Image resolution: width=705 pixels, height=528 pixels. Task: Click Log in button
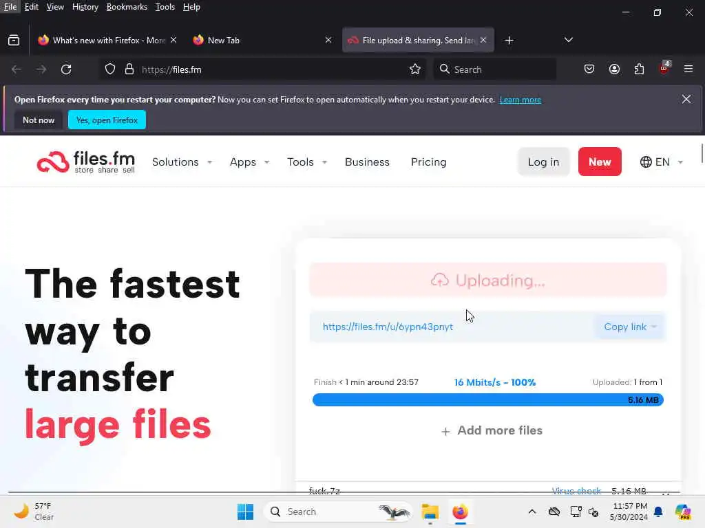coord(544,162)
